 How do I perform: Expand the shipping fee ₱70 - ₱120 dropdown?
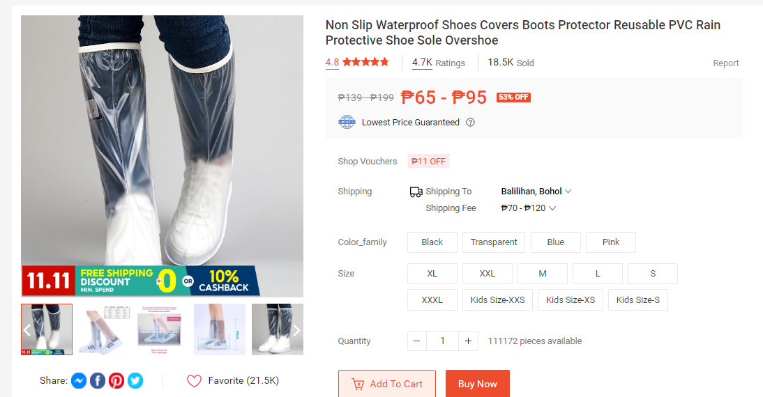528,208
